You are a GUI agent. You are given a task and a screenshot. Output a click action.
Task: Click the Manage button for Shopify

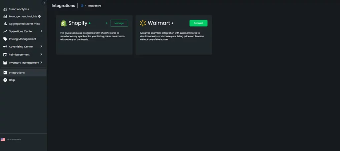[119, 23]
